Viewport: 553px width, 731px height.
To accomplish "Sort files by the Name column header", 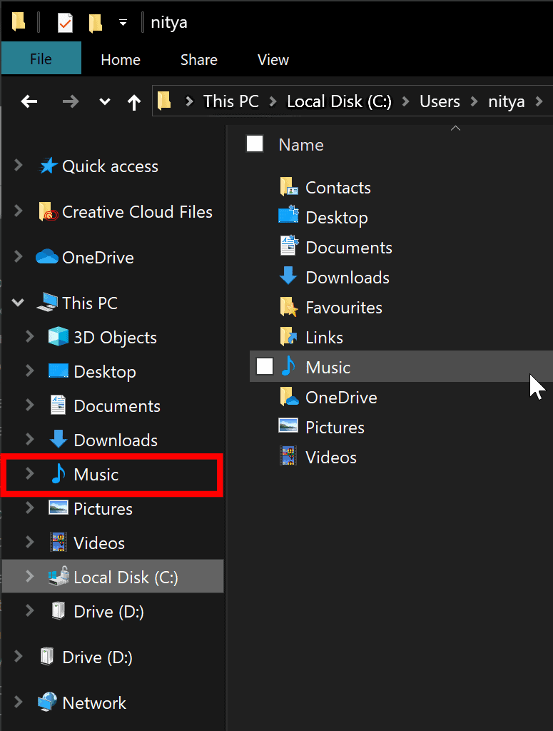I will coord(300,144).
